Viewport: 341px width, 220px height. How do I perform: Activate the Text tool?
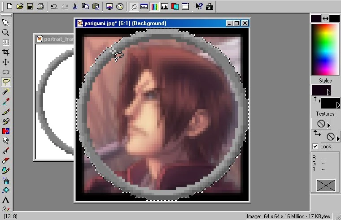click(x=6, y=200)
